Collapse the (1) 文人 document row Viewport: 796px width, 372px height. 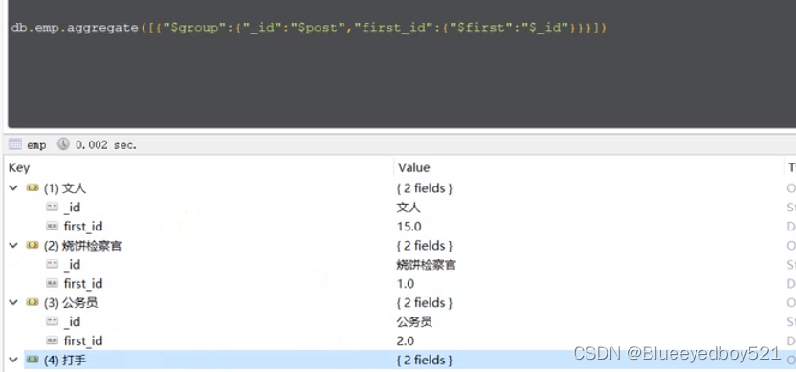point(13,188)
